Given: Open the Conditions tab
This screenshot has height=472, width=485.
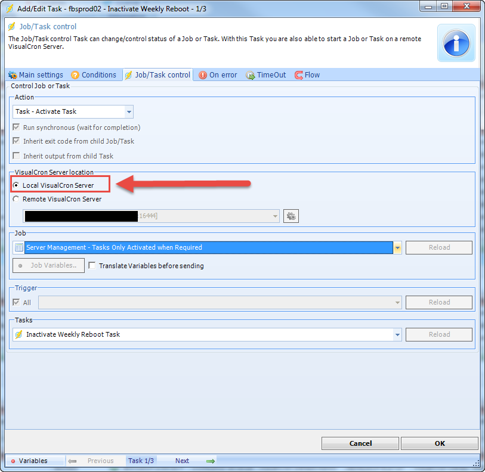Looking at the screenshot, I should tap(94, 75).
